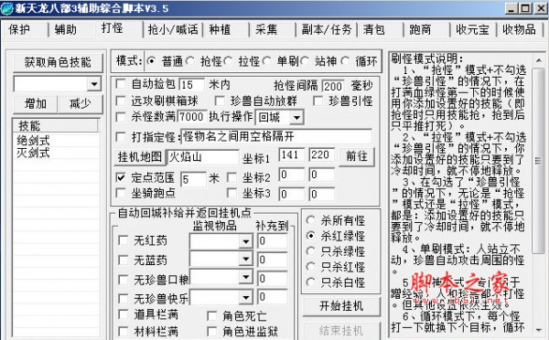549x340 pixels.
Task: Uncheck the 定点范围 checkbox
Action: (x=121, y=177)
